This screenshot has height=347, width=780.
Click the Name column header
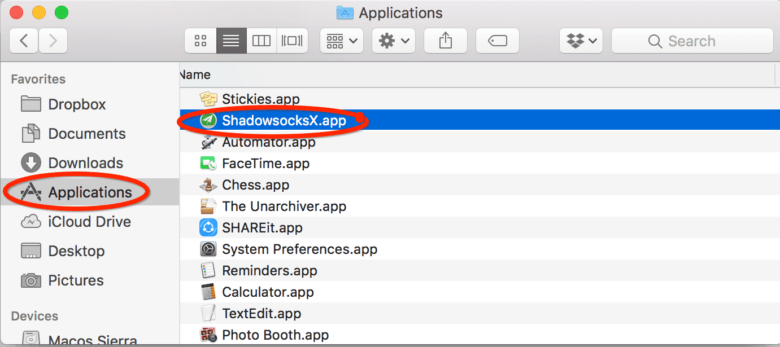coord(477,74)
